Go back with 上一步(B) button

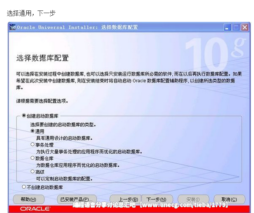click(125, 199)
